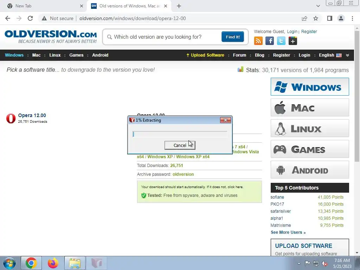Screen dimensions: 360x270
Task: Open Chrome three-dot menu
Action: [352, 18]
